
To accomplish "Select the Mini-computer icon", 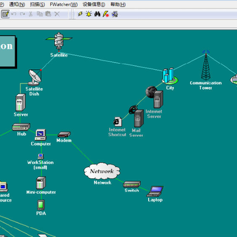I will (41, 183).
